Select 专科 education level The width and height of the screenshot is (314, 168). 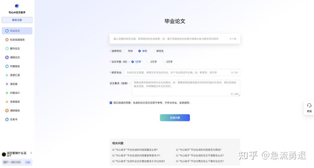125,51
